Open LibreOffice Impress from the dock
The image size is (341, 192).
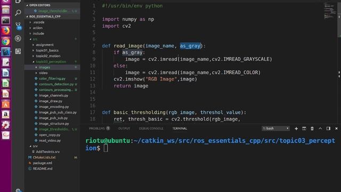[6, 94]
